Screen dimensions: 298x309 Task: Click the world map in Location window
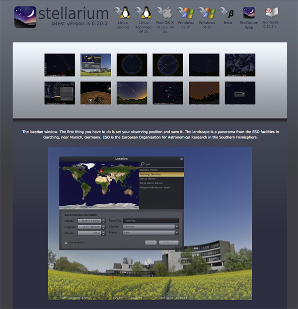99,185
